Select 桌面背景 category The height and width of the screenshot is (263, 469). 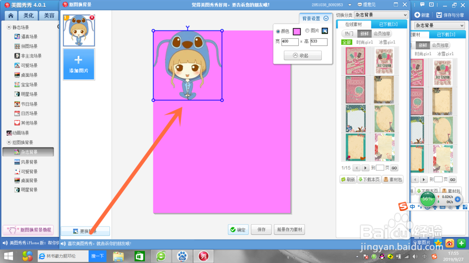coord(26,180)
